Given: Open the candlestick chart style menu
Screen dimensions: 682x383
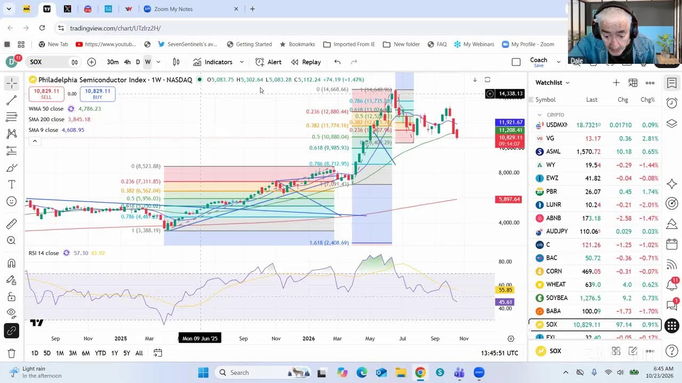Looking at the screenshot, I should click(x=176, y=62).
